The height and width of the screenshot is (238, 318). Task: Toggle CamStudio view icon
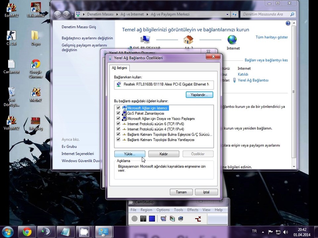tap(163, 218)
